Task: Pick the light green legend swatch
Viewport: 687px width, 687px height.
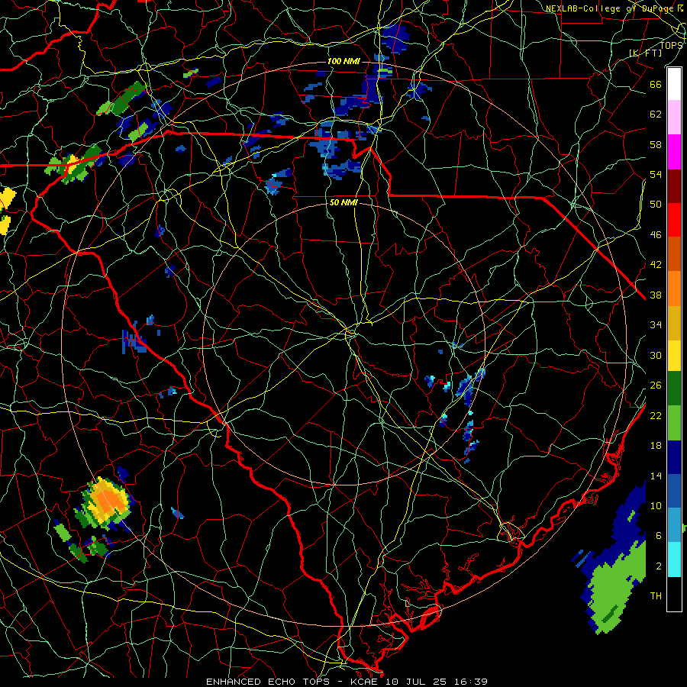Action: [674, 423]
